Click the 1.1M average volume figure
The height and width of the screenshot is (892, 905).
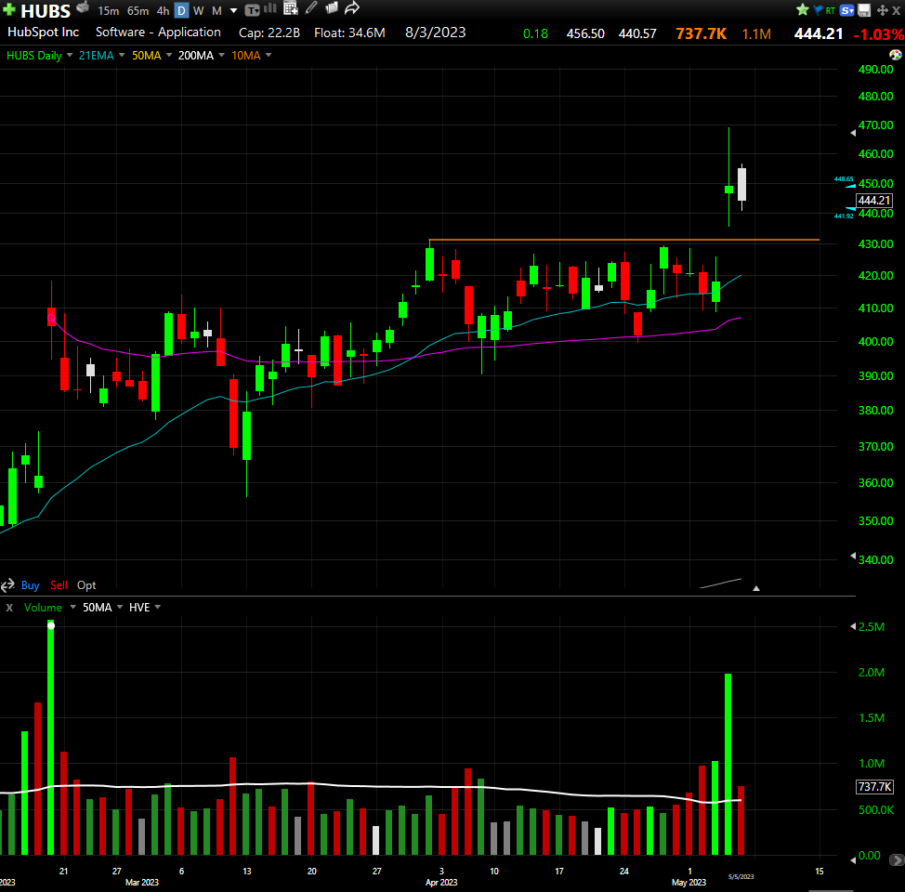[x=756, y=34]
